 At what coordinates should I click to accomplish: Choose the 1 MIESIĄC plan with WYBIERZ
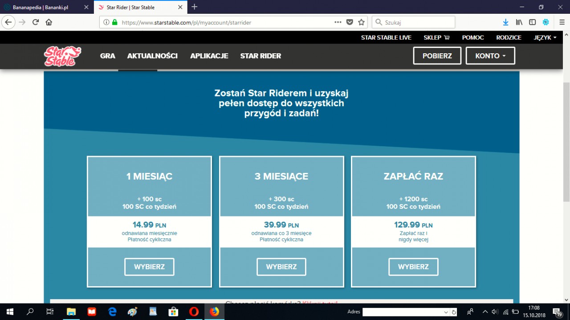(x=149, y=267)
